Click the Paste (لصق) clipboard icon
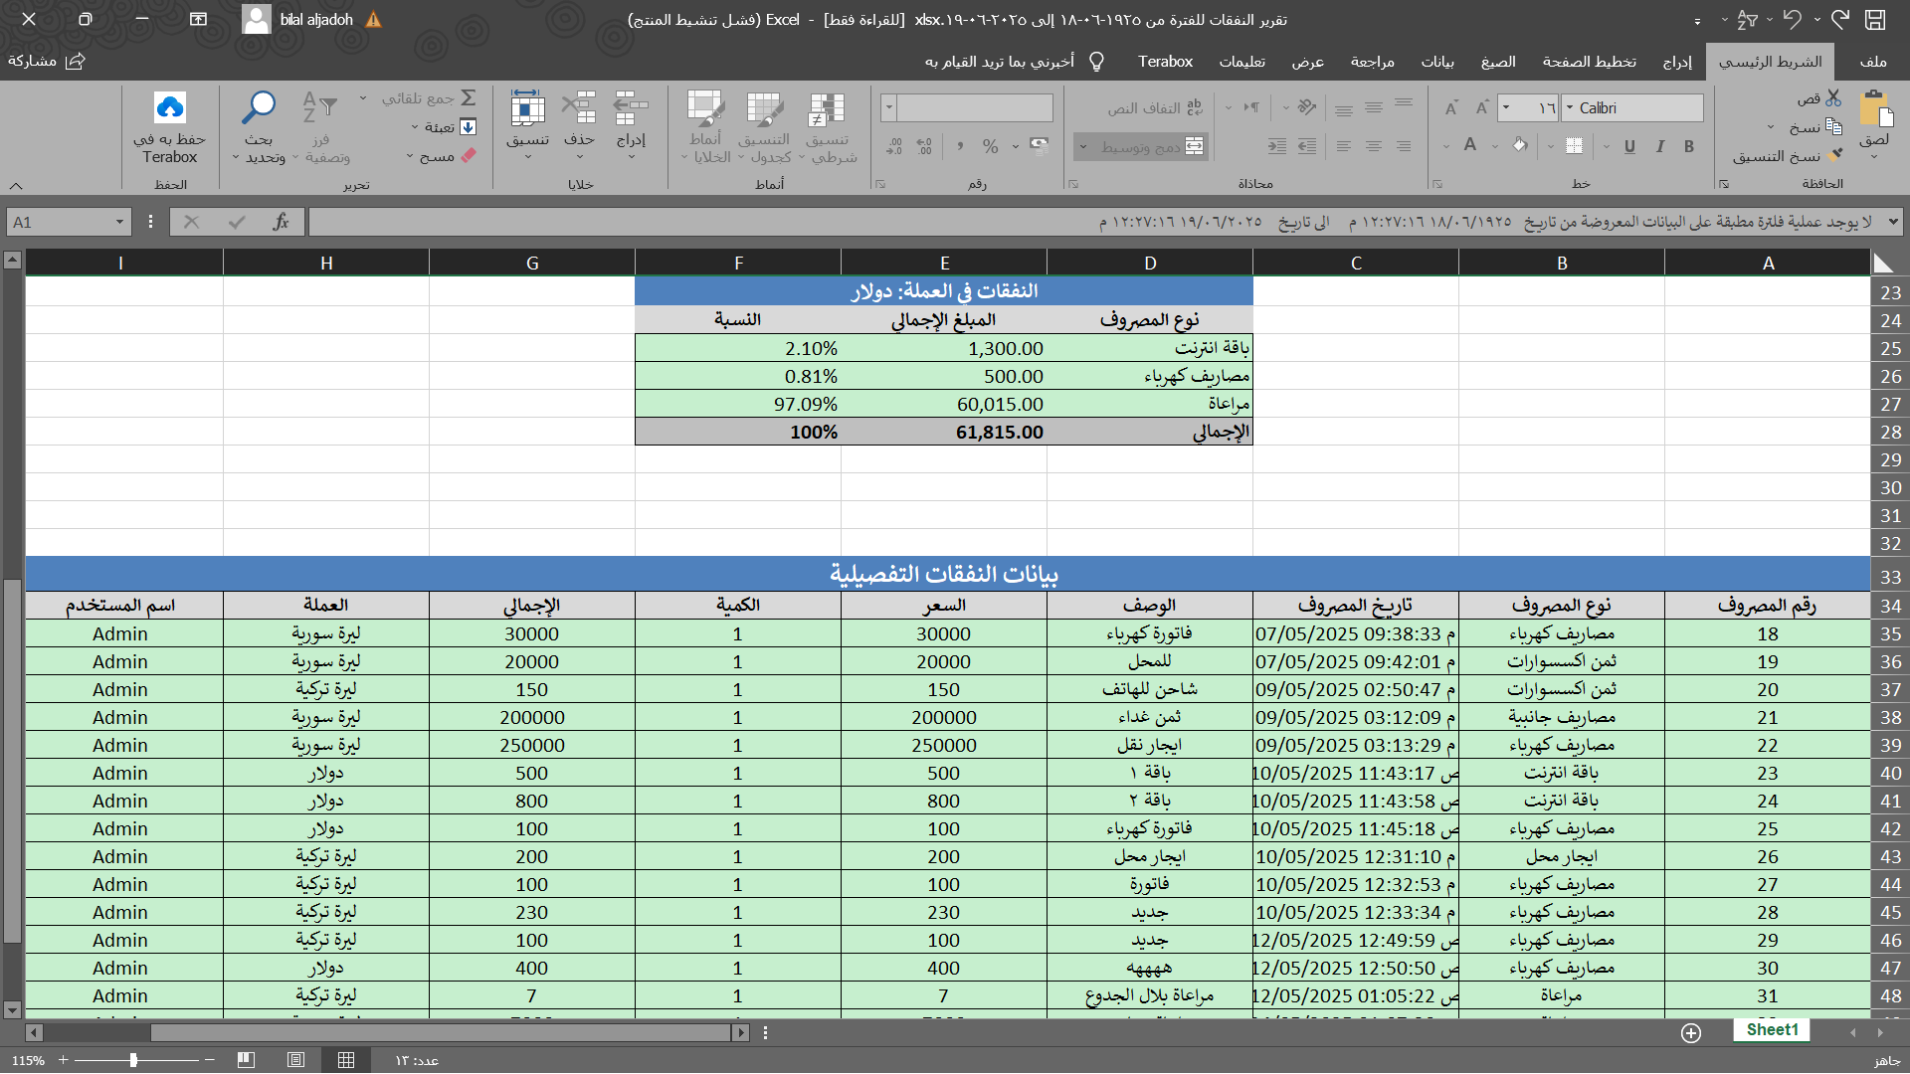Viewport: 1910px width, 1074px height. tap(1875, 107)
